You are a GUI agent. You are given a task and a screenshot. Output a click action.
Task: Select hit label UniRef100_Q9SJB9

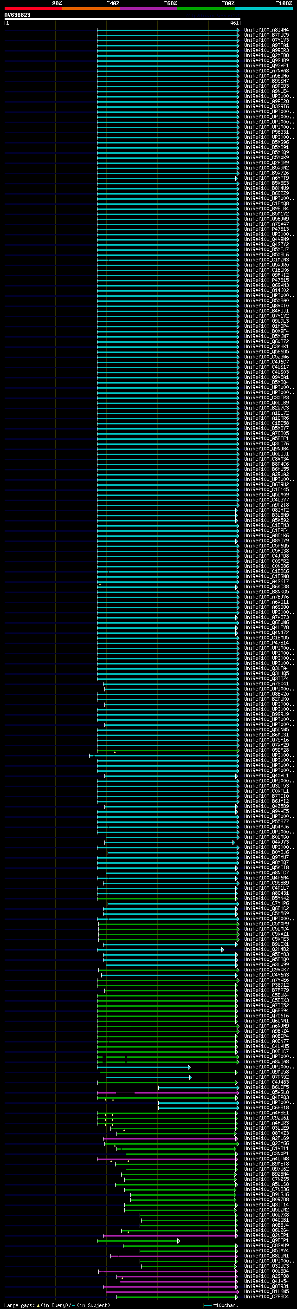[x=266, y=60]
